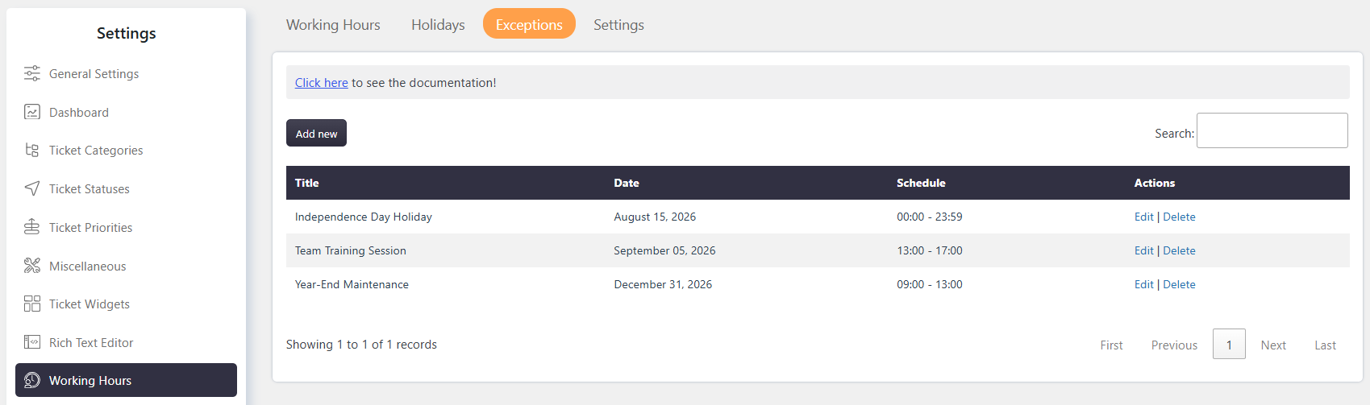Follow the Click here documentation link
The width and height of the screenshot is (1370, 405).
point(321,83)
